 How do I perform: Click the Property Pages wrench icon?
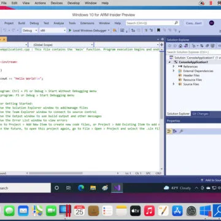181,131
